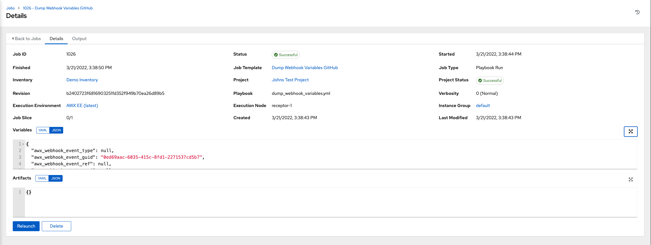Click the Project Status Successful badge
Viewport: 651px width, 245px height.
tap(489, 80)
